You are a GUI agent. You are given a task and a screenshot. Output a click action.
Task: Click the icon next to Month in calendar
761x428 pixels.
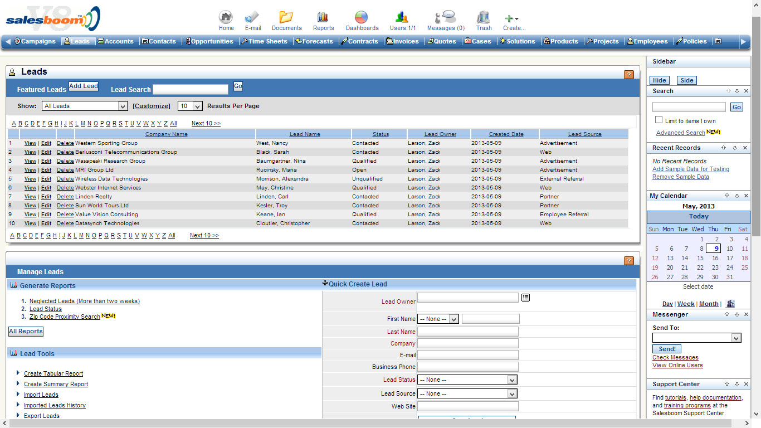point(730,304)
